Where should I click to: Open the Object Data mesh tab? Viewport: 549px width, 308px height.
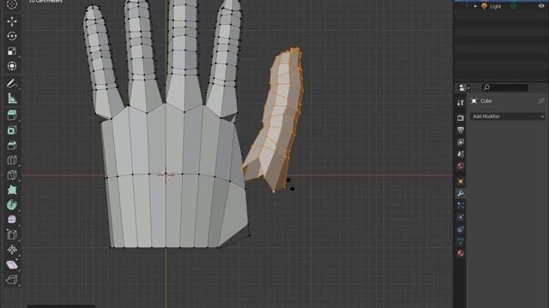point(461,241)
